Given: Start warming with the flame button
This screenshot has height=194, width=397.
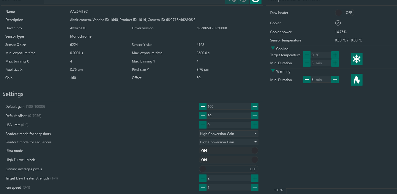Looking at the screenshot, I should (x=356, y=80).
